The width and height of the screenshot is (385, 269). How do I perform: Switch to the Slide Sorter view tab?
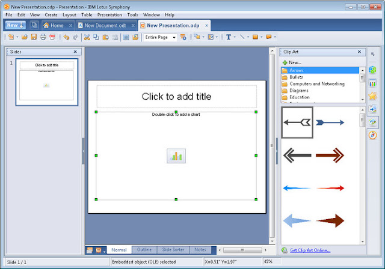pyautogui.click(x=173, y=250)
